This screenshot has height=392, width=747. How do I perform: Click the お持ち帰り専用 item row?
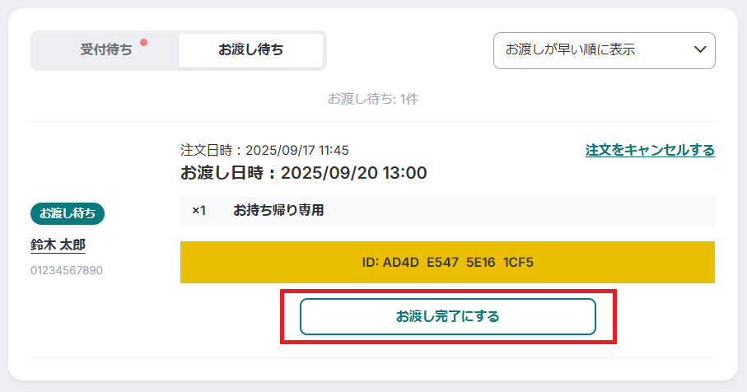447,211
